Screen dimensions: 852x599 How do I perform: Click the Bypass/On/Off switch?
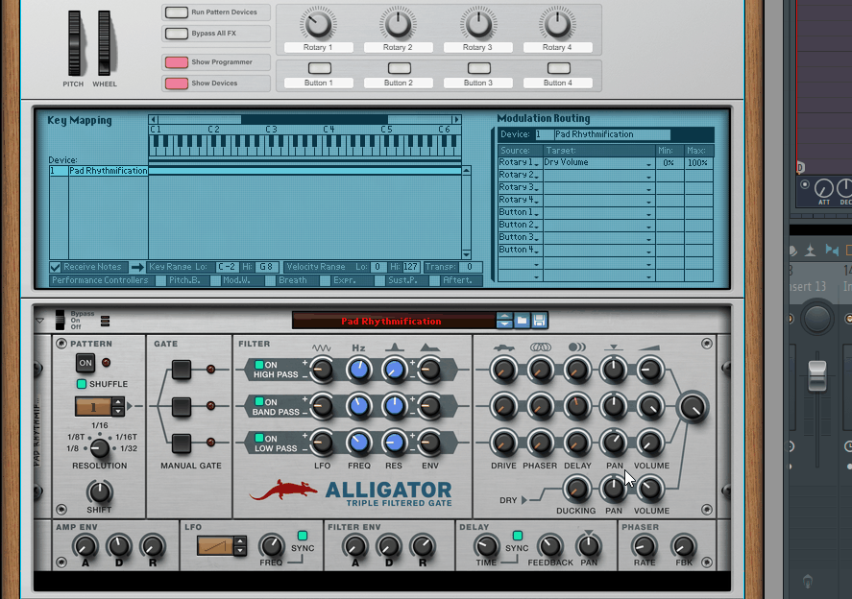click(60, 321)
